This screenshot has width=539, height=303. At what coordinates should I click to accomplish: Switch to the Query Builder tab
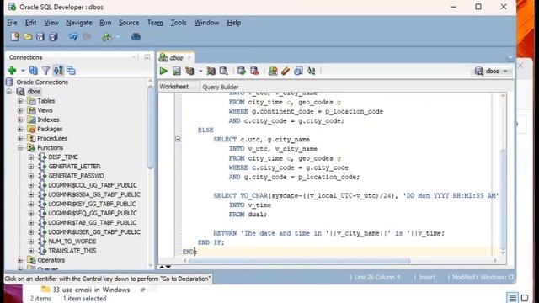[221, 87]
